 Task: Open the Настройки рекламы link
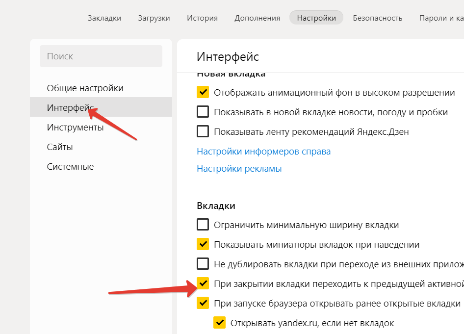coord(239,169)
